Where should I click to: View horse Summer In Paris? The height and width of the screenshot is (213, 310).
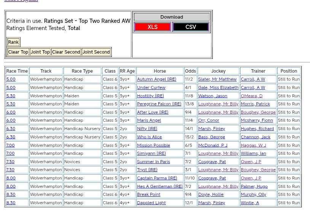tap(153, 162)
